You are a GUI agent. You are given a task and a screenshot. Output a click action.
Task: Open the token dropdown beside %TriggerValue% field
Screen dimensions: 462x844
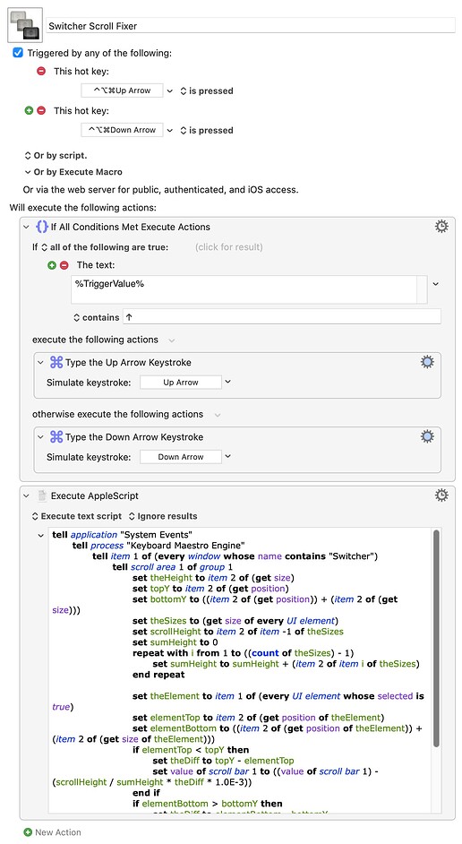(436, 284)
